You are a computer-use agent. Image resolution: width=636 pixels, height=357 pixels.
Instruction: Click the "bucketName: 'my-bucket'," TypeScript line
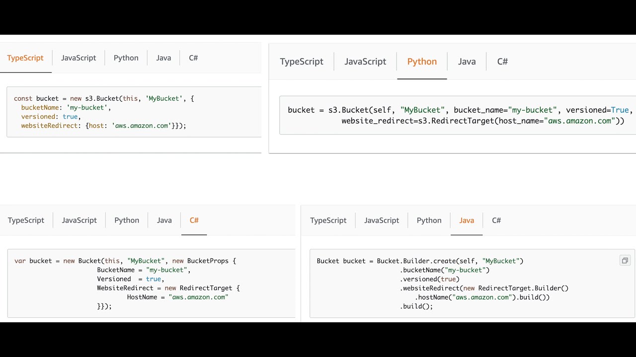(x=66, y=108)
